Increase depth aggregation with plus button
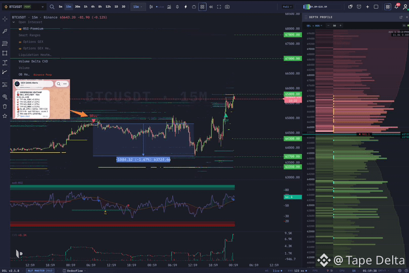This screenshot has height=273, width=409. pyautogui.click(x=340, y=26)
